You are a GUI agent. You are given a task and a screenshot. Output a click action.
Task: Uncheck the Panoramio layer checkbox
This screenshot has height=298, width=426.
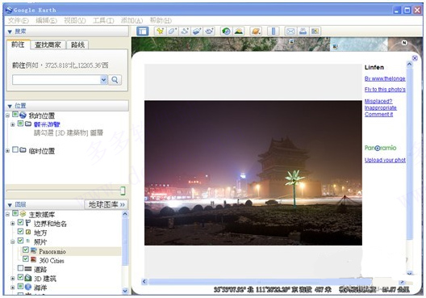[x=26, y=250]
